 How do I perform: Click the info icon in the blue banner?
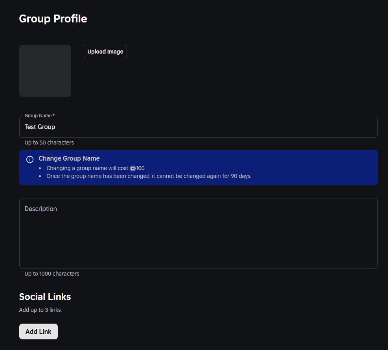click(30, 159)
